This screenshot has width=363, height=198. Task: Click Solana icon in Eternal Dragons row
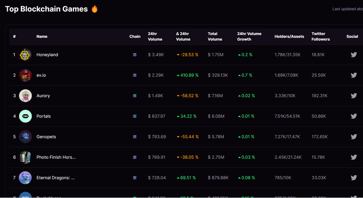point(134,178)
